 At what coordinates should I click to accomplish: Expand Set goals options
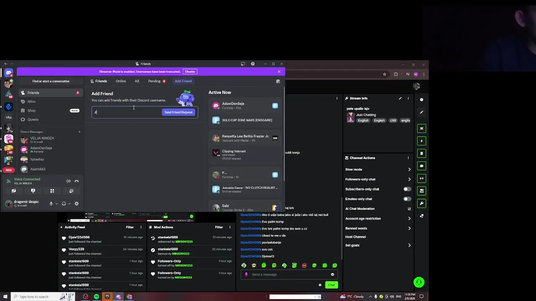click(378, 245)
